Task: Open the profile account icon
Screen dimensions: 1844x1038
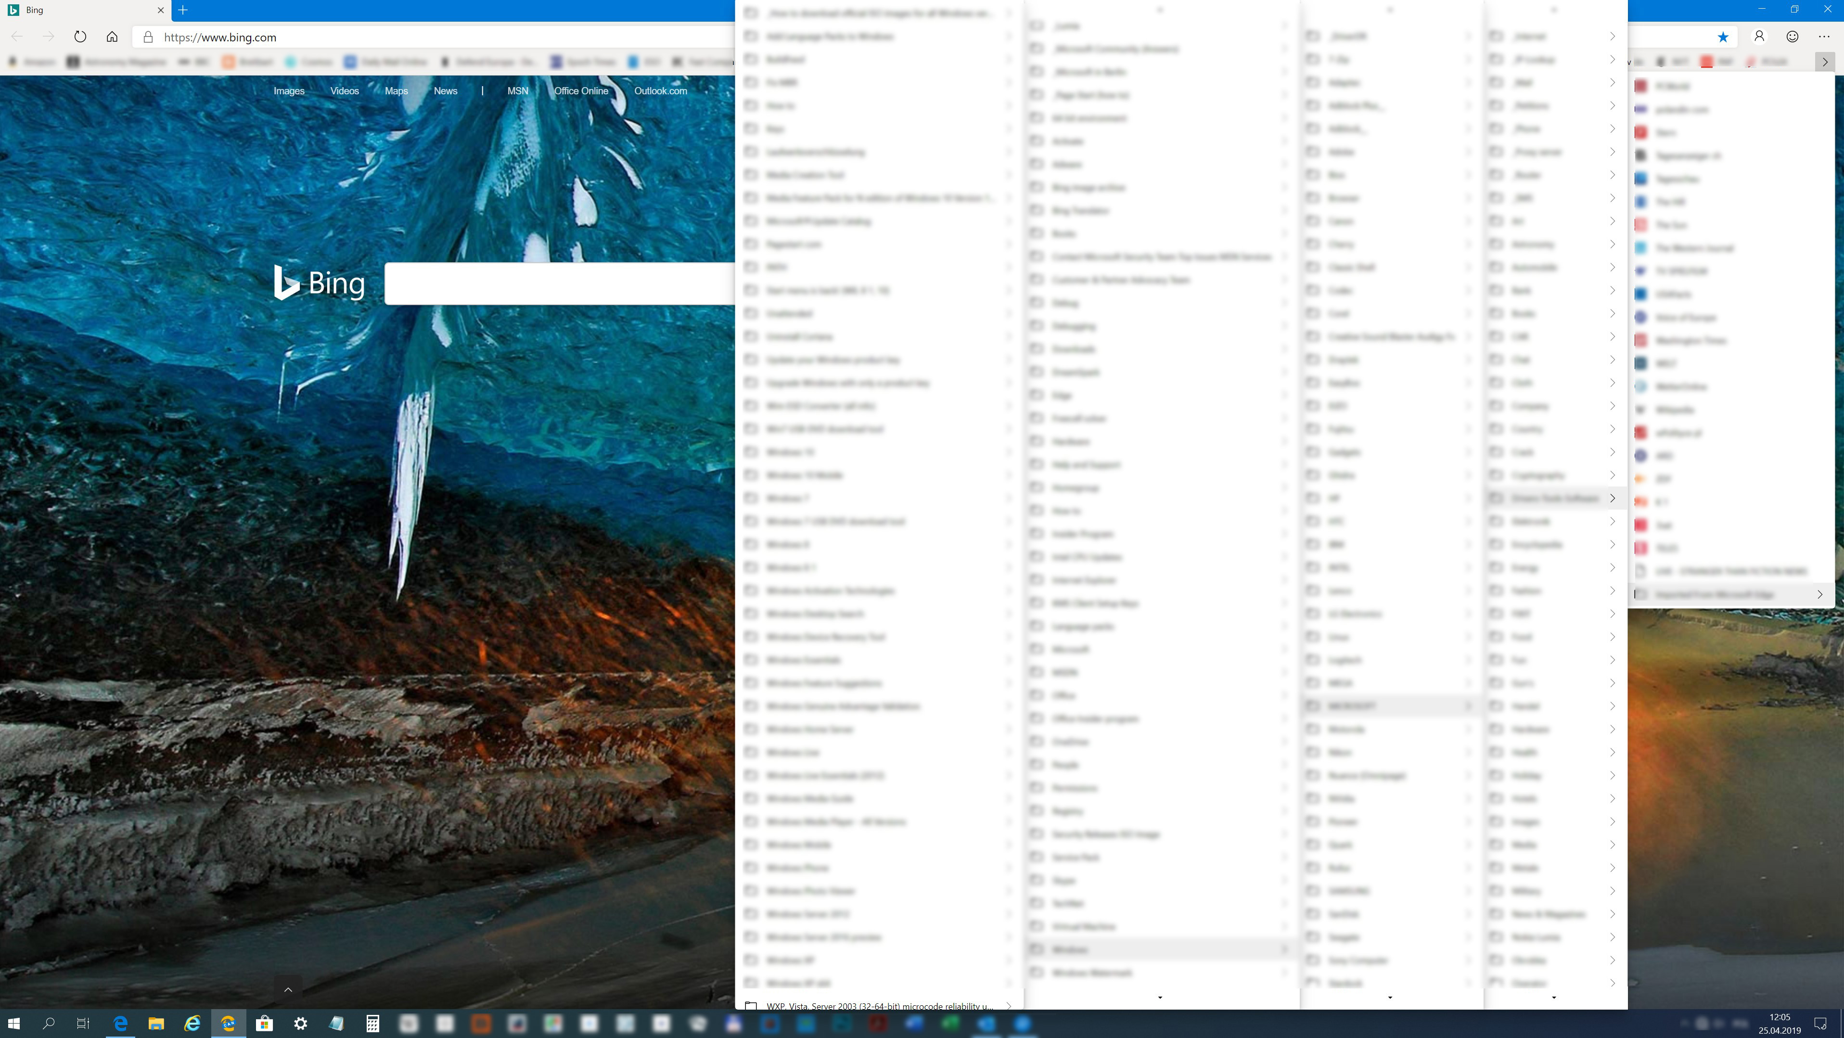Action: coord(1759,37)
